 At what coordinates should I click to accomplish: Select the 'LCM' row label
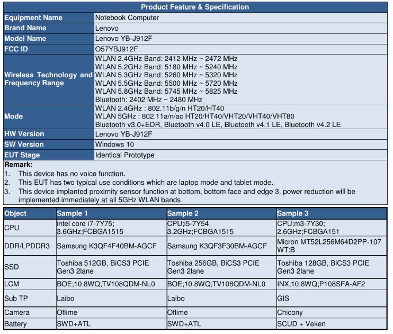(30, 284)
